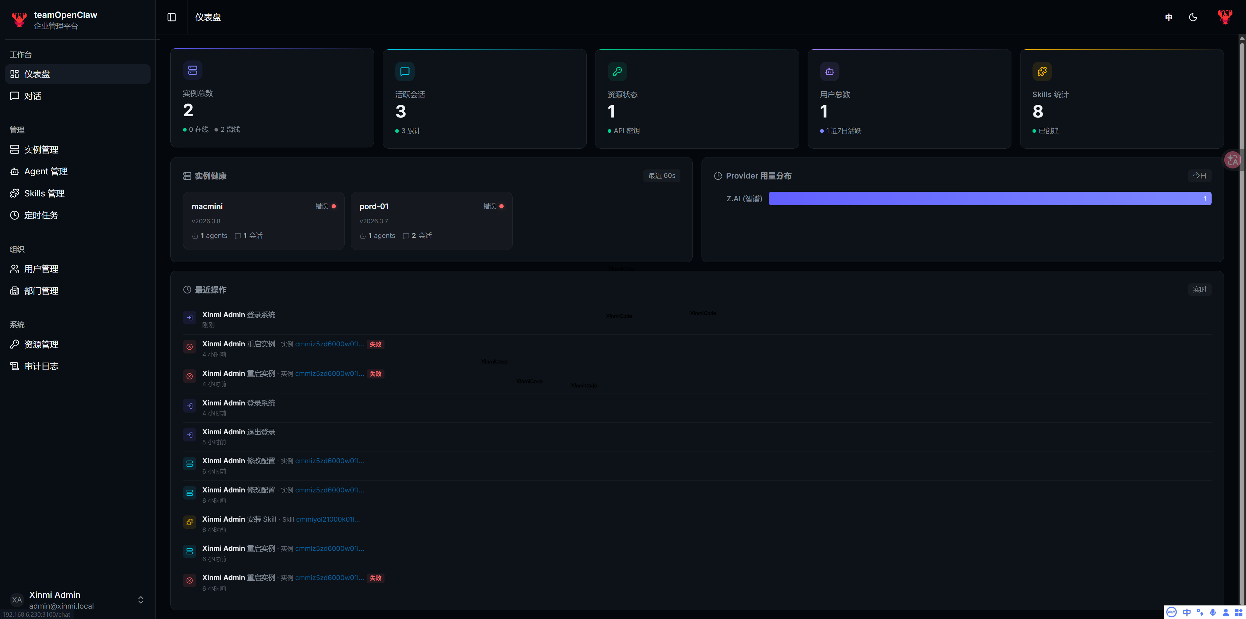Click the teamOpenClaw lobster logo
1246x619 pixels.
19,19
